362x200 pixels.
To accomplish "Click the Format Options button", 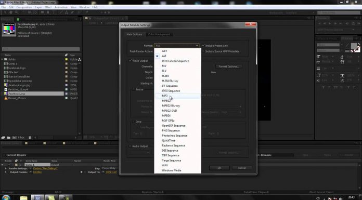I will 228,66.
